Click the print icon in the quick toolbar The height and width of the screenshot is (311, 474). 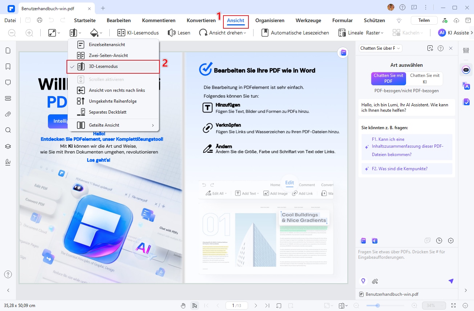pyautogui.click(x=40, y=20)
